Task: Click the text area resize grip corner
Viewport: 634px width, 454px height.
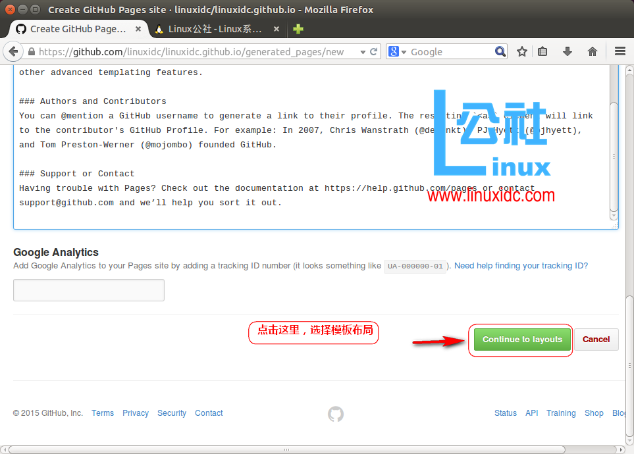Action: [615, 226]
